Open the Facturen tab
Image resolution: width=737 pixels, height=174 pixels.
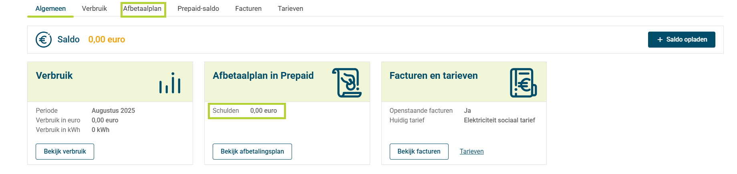(248, 8)
